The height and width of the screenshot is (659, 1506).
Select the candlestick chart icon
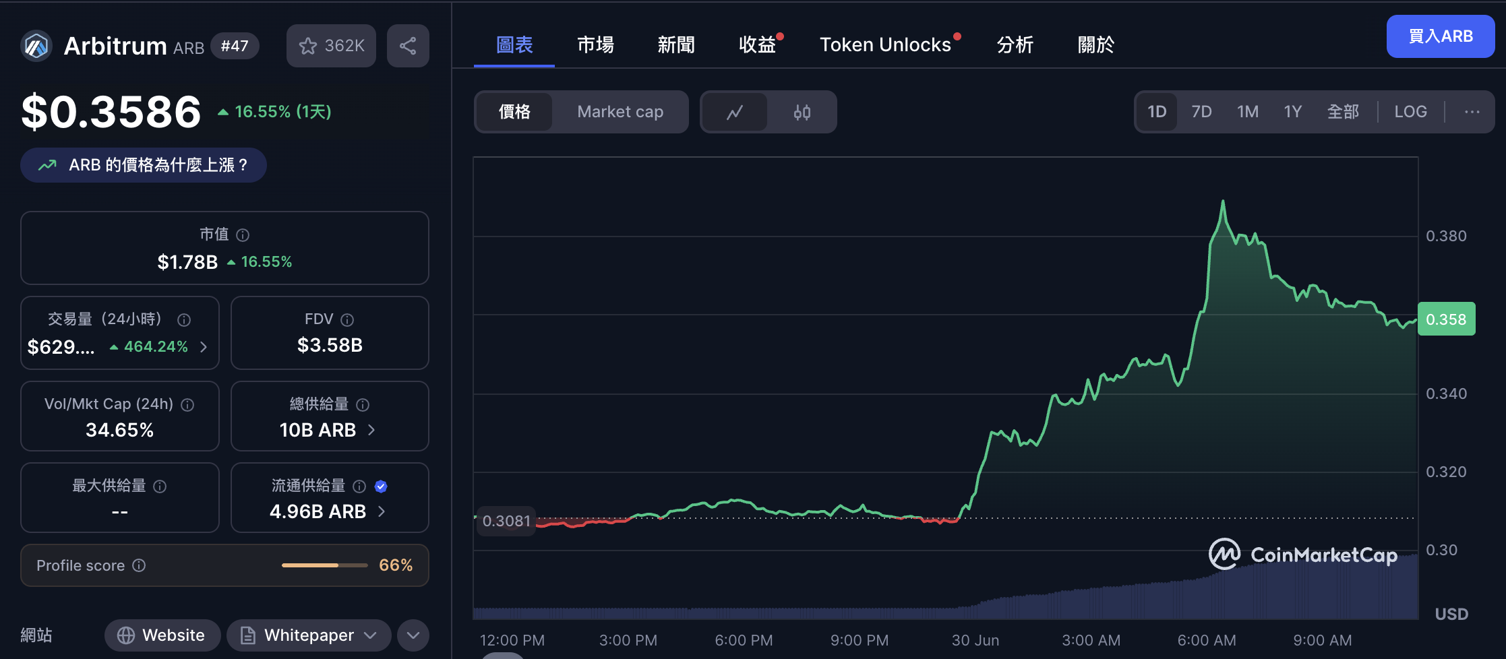point(802,111)
